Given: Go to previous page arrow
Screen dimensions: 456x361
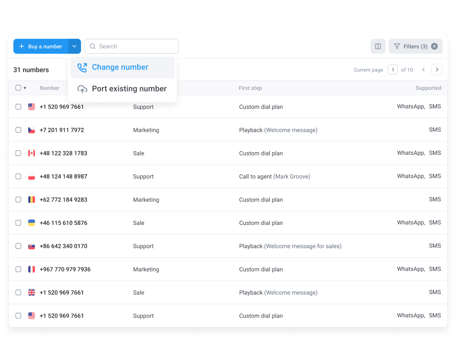Looking at the screenshot, I should pyautogui.click(x=424, y=70).
